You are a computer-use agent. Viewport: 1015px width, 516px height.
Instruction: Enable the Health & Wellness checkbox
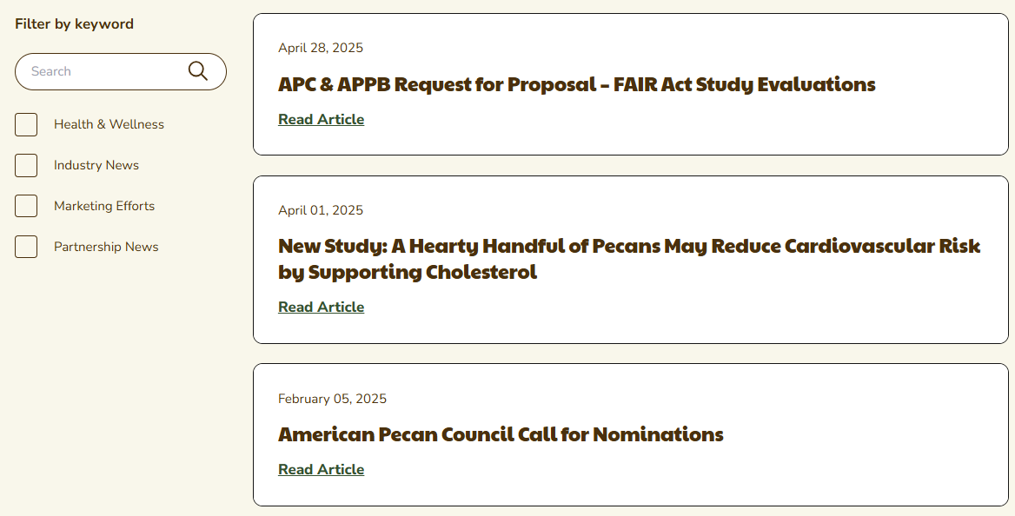point(26,124)
